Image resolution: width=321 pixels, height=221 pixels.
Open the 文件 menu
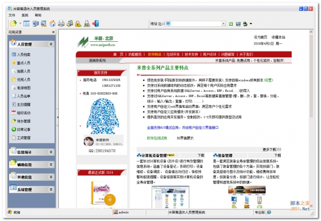[12, 15]
